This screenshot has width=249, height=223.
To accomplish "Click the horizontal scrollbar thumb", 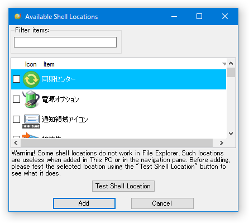I will 117,143.
